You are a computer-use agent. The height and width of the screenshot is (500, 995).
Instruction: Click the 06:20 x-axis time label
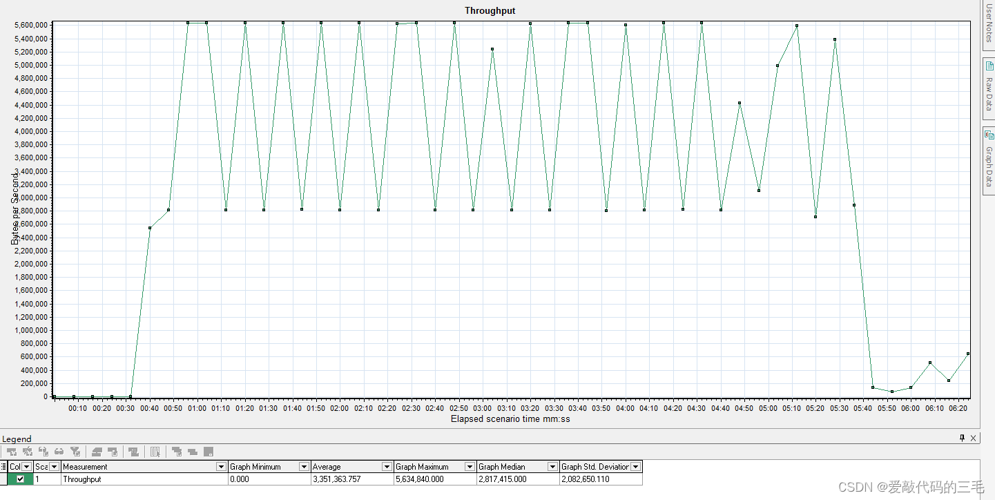(x=958, y=408)
